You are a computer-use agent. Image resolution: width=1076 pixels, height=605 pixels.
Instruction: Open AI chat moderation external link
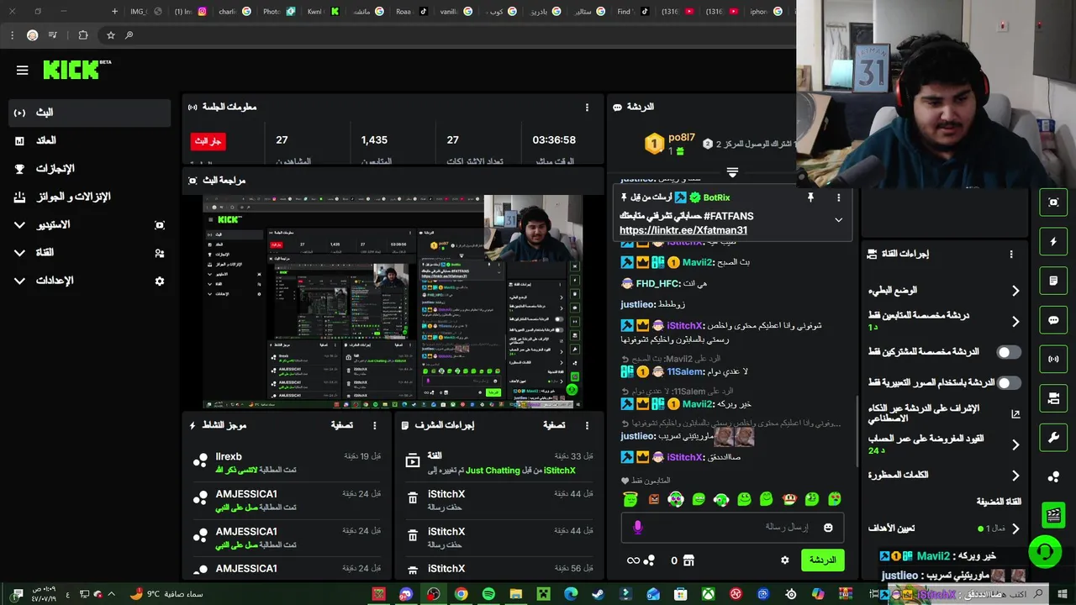pyautogui.click(x=1015, y=414)
